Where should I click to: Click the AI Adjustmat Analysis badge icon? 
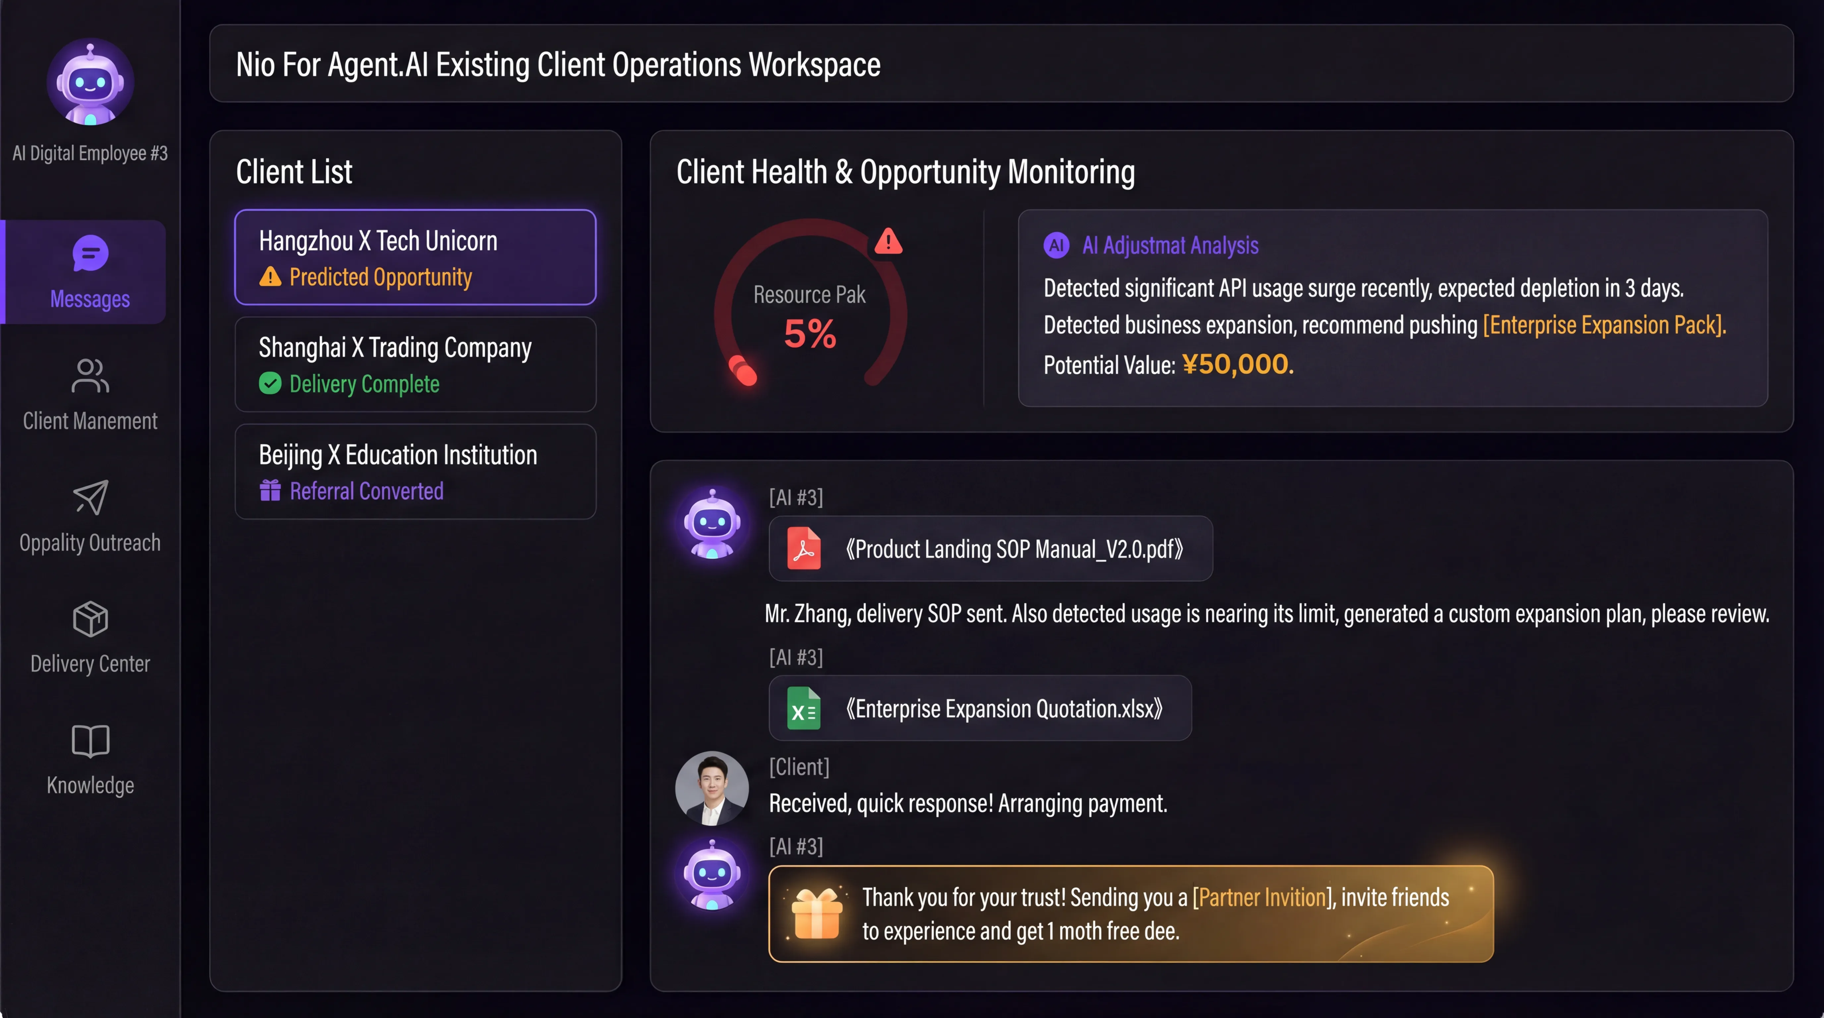tap(1056, 246)
